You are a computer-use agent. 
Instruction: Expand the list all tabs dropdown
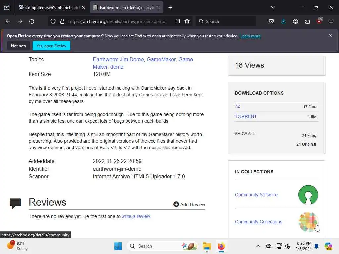point(273,7)
